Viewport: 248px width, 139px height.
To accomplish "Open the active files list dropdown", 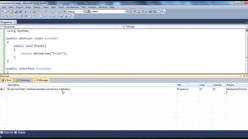I will (246, 22).
